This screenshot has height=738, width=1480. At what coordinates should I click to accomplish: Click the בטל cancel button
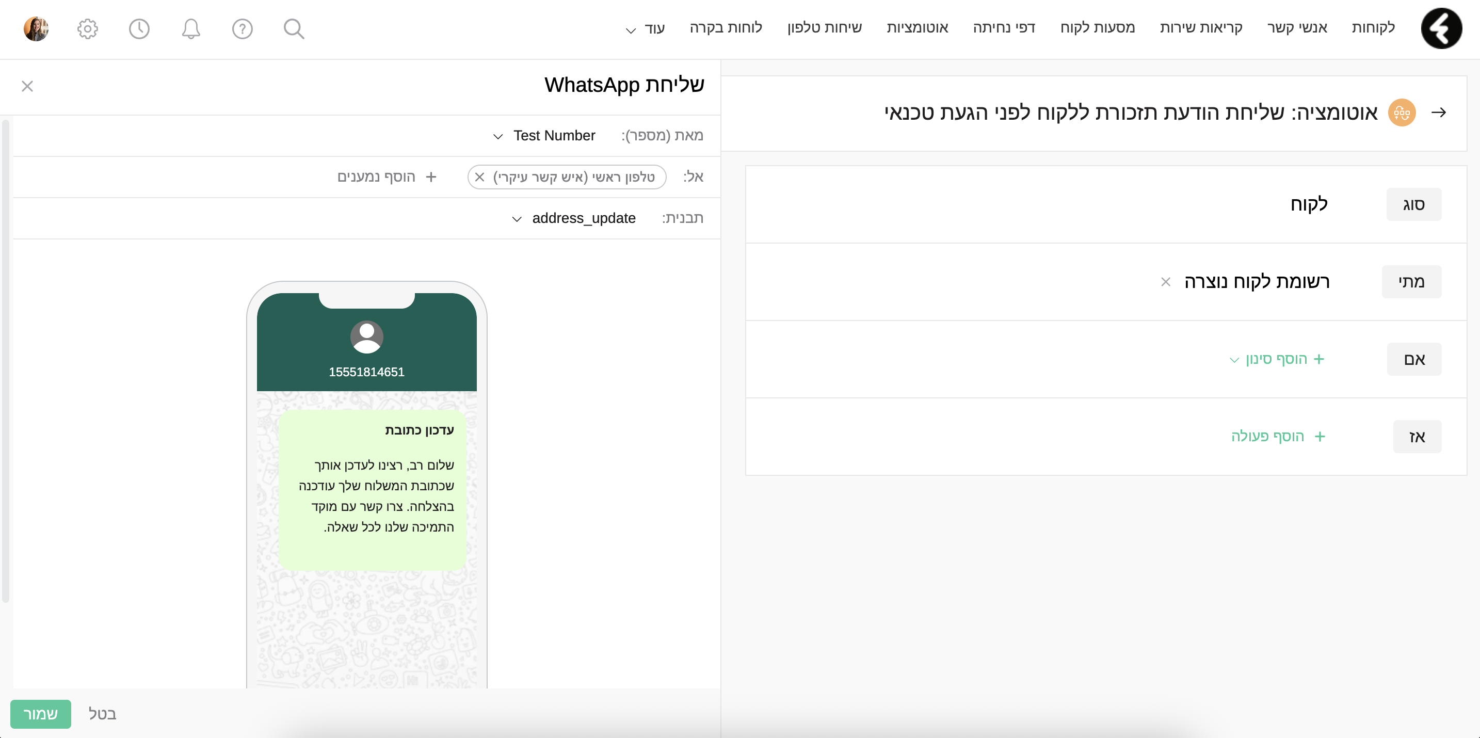pyautogui.click(x=102, y=714)
